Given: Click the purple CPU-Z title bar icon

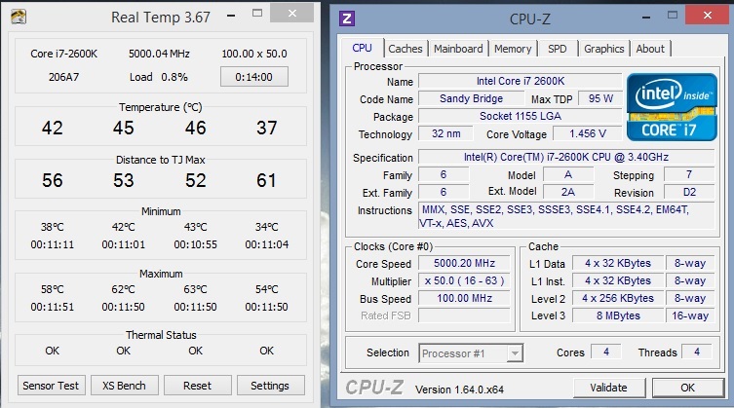Looking at the screenshot, I should click(x=346, y=18).
